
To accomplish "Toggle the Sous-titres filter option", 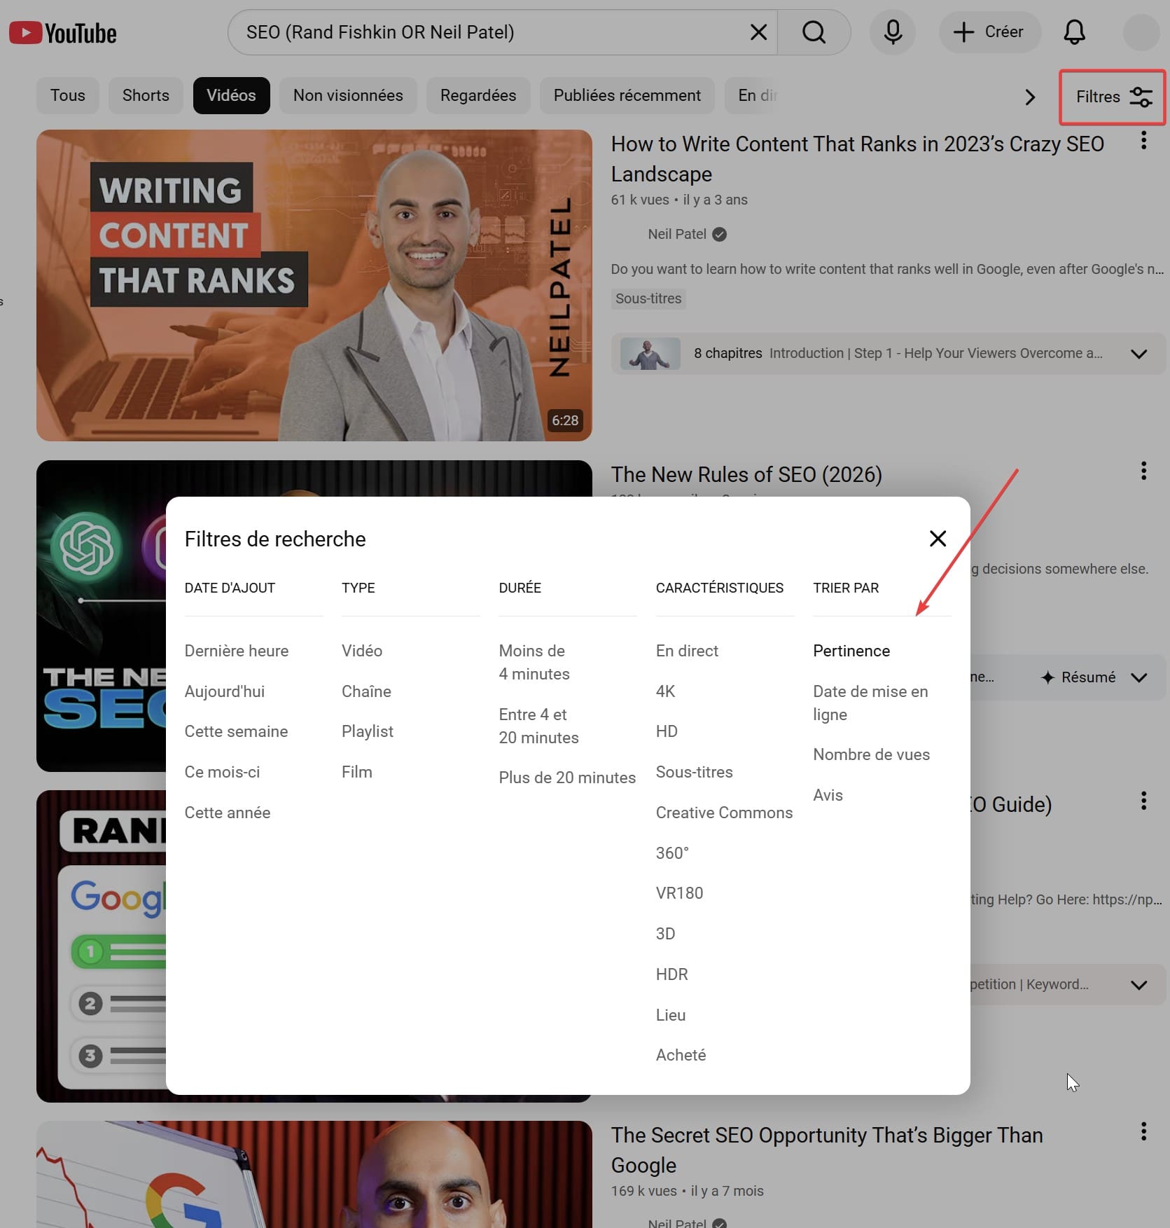I will [694, 772].
